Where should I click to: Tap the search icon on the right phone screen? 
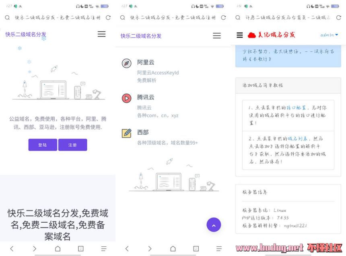(x=238, y=18)
